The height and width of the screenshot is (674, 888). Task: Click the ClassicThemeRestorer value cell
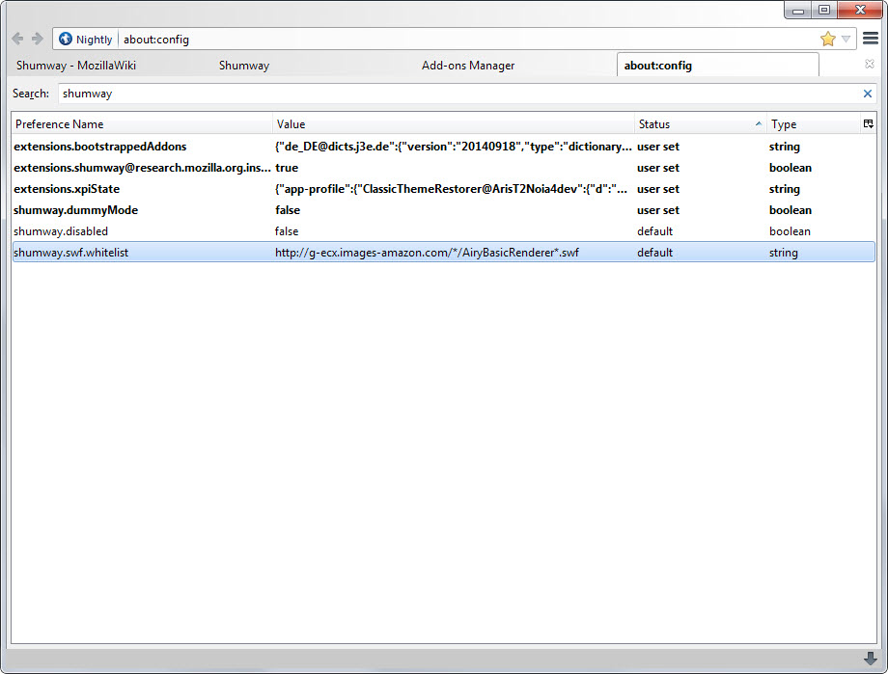(x=452, y=189)
